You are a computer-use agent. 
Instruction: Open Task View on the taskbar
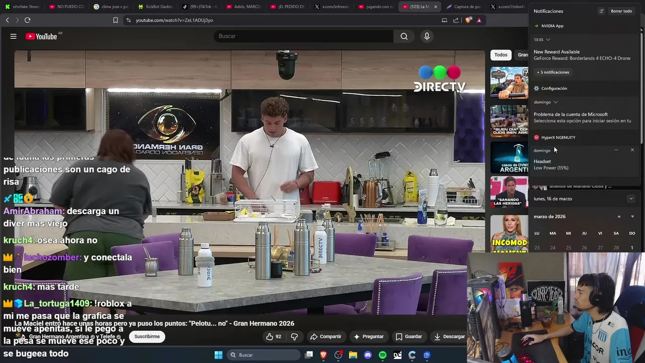tap(309, 355)
